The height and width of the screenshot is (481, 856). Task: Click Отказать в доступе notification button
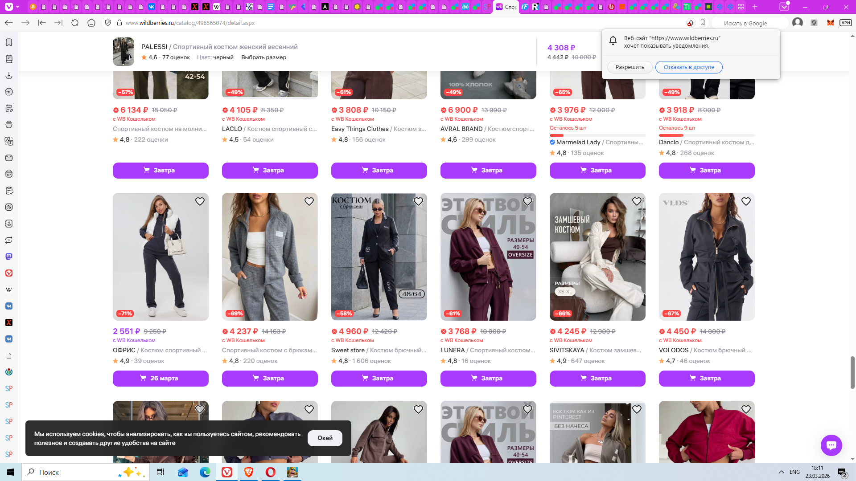tap(688, 67)
